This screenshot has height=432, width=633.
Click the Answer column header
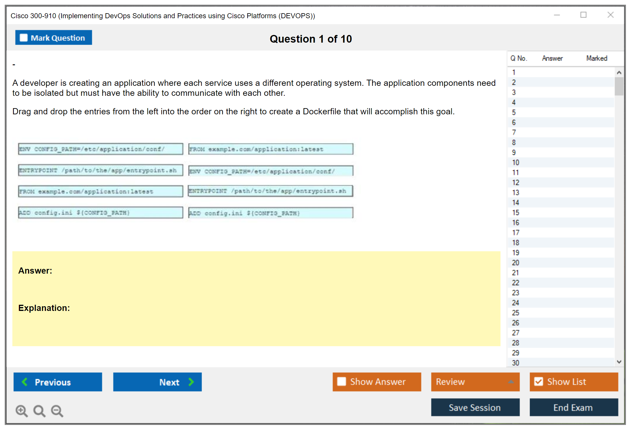552,58
